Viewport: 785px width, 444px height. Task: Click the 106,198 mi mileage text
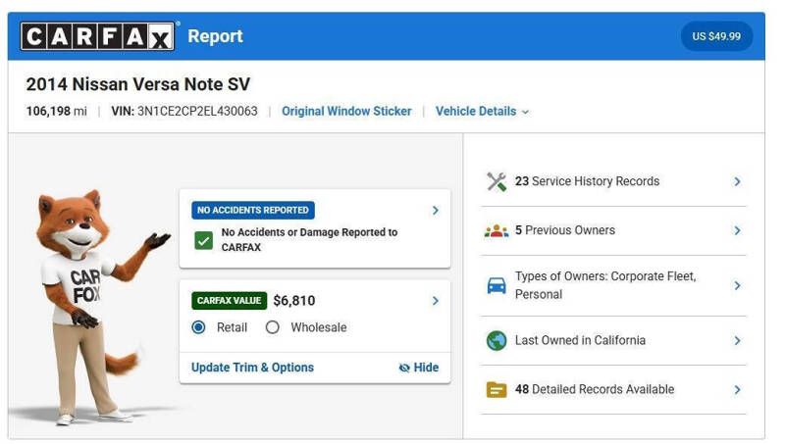click(56, 111)
